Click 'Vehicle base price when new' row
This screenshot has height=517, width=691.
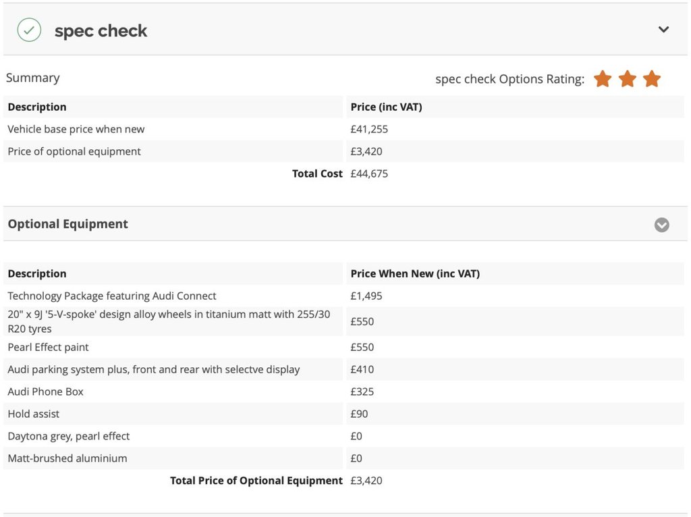(x=343, y=129)
